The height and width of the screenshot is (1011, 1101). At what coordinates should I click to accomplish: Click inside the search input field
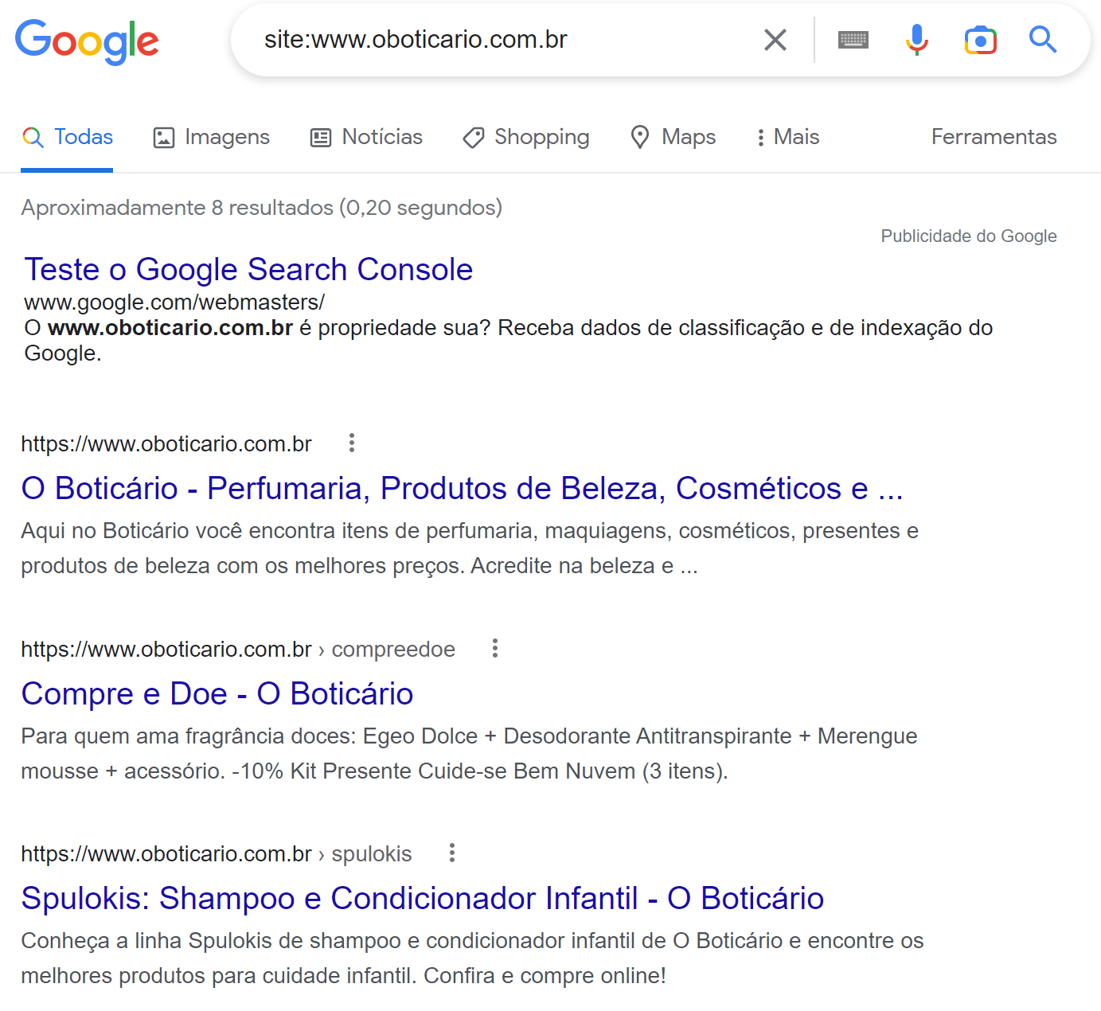coord(494,39)
